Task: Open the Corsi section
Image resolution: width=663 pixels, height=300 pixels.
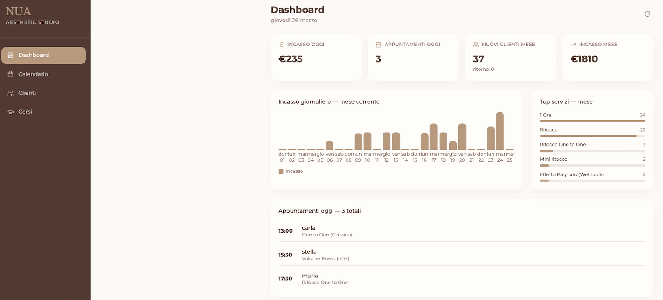Action: 25,112
